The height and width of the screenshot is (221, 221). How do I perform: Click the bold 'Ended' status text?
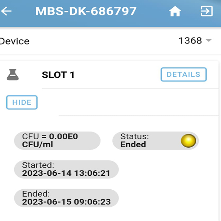(133, 144)
